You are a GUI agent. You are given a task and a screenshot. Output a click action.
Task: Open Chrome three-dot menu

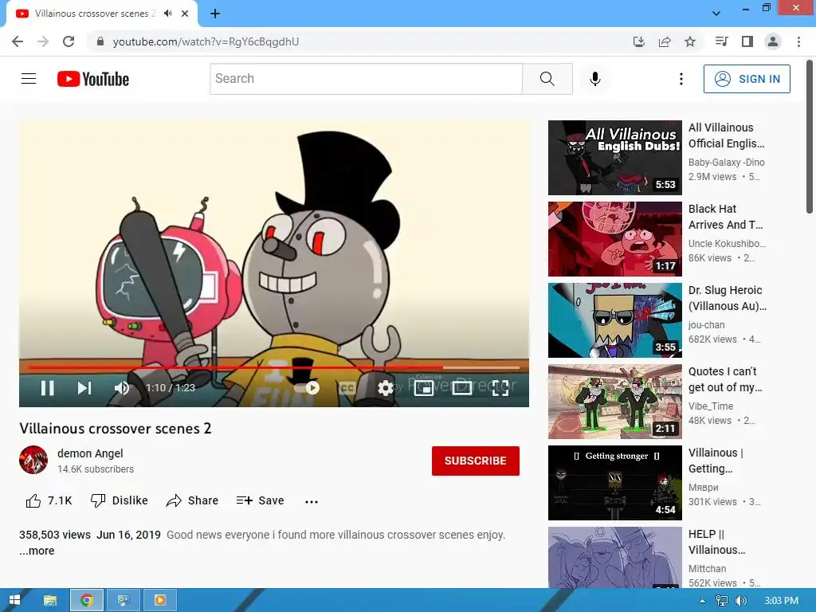(798, 41)
